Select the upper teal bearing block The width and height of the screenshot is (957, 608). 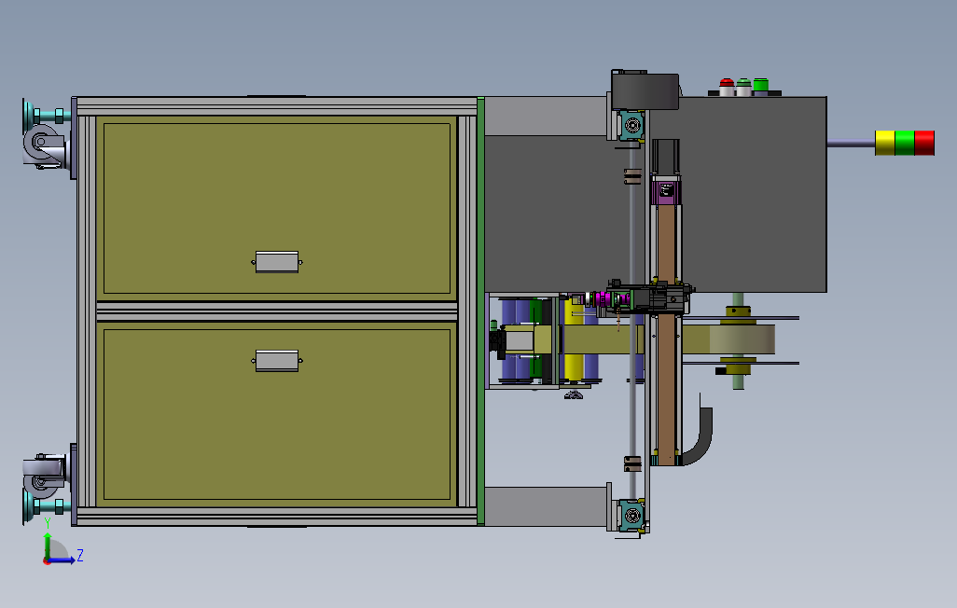click(x=631, y=125)
